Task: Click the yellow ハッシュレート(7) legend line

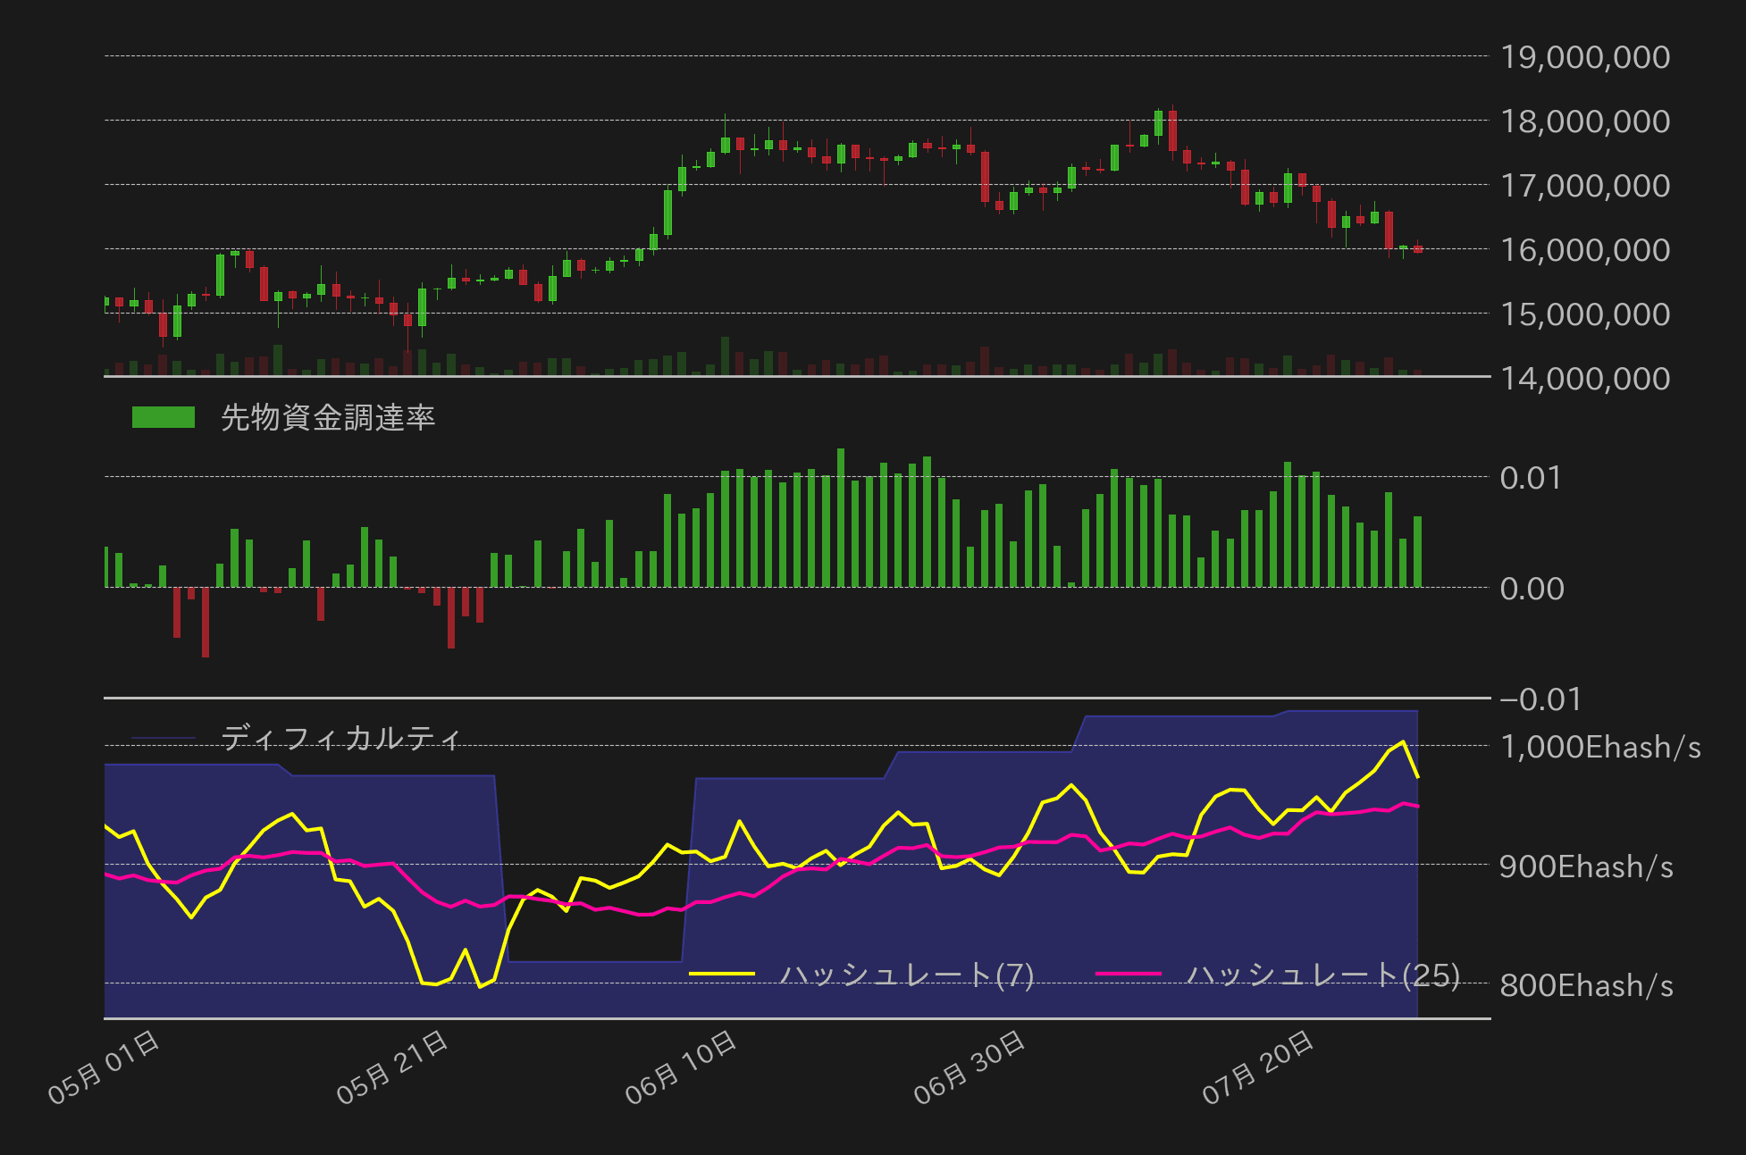Action: point(722,975)
